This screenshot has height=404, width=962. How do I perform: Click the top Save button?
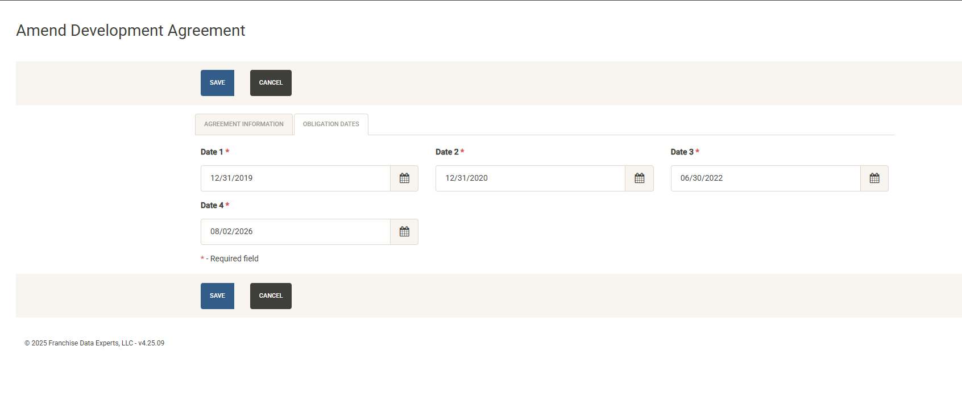[x=217, y=83]
